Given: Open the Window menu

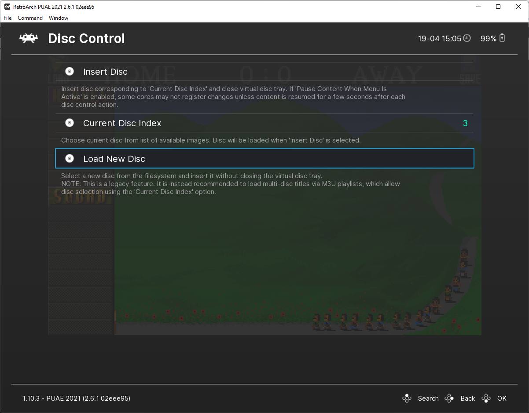Looking at the screenshot, I should tap(59, 18).
